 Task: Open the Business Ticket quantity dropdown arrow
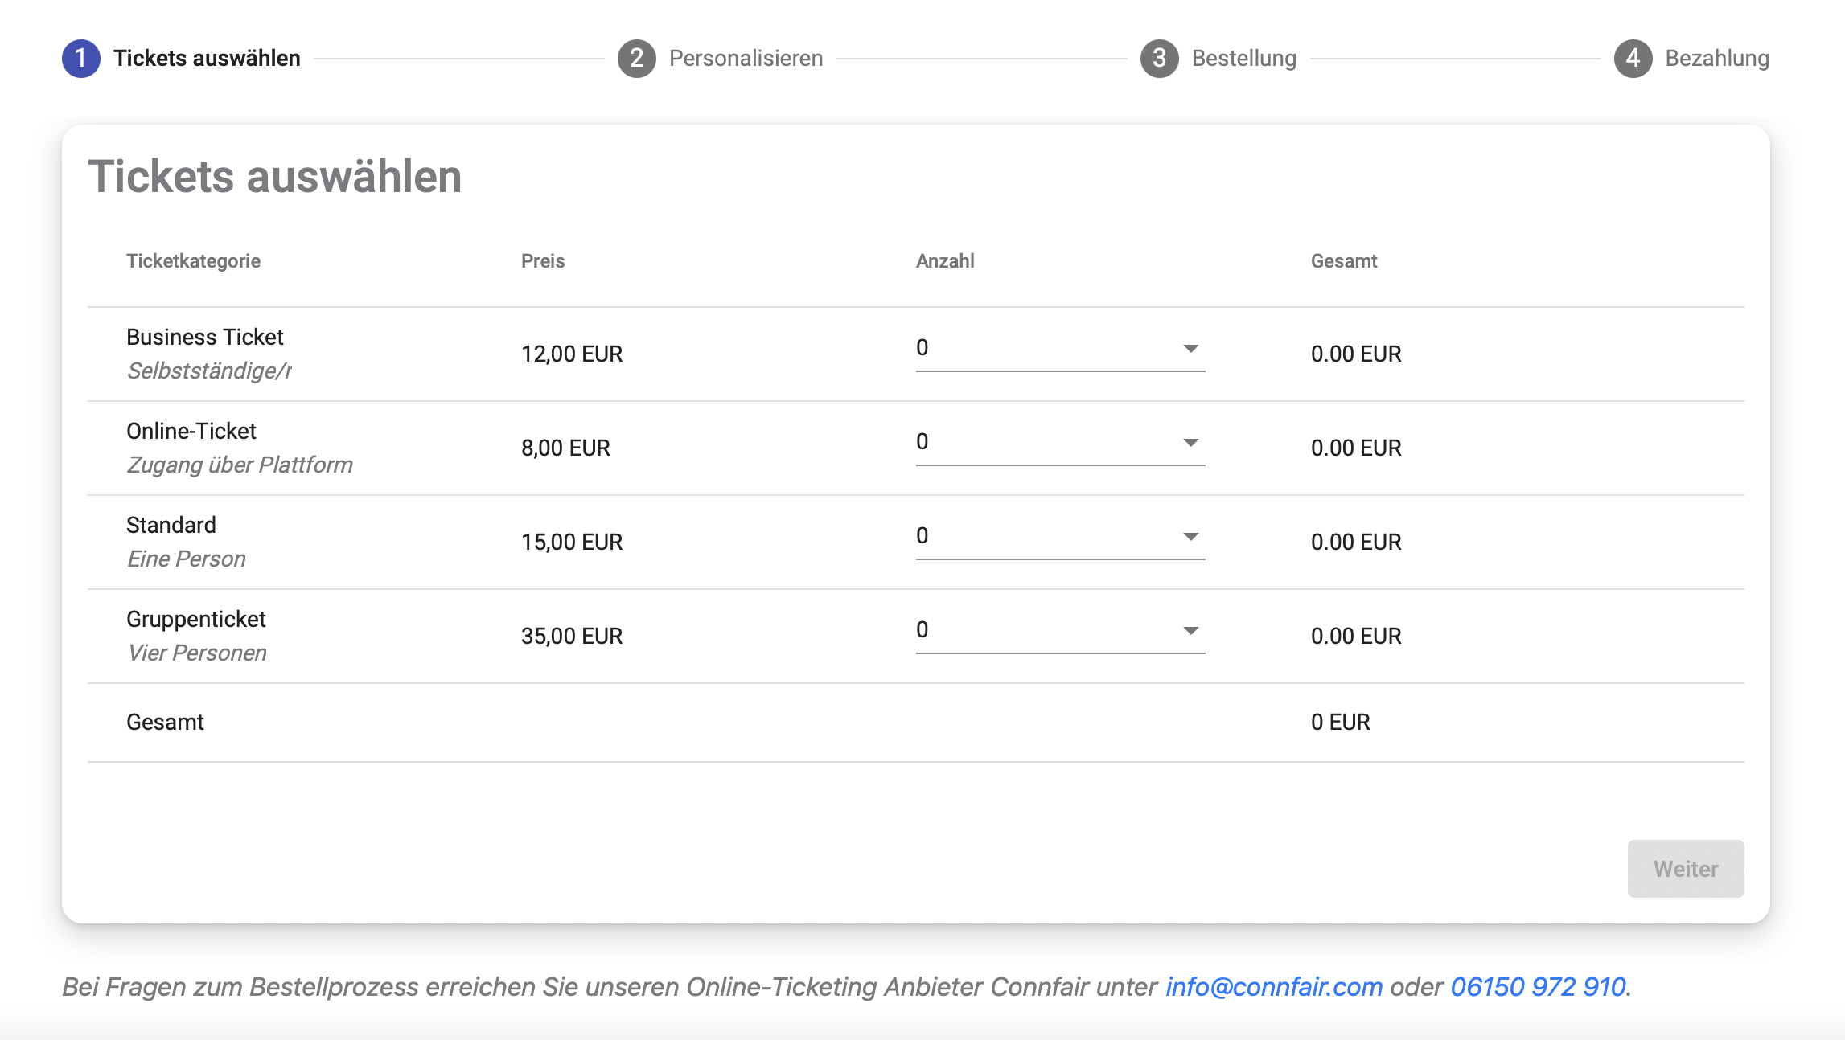[1190, 349]
